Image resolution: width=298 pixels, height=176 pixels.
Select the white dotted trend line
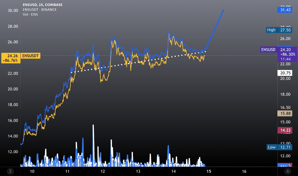click(x=138, y=62)
